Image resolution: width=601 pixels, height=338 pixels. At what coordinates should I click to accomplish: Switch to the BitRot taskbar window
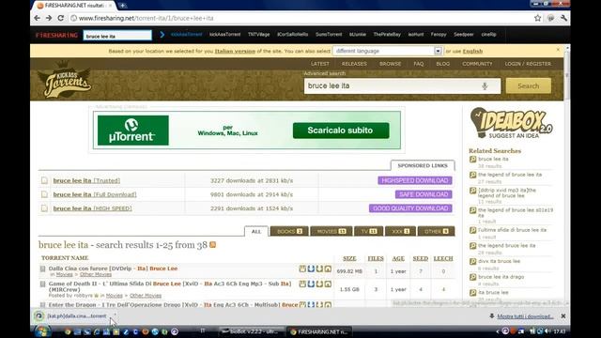pos(251,331)
